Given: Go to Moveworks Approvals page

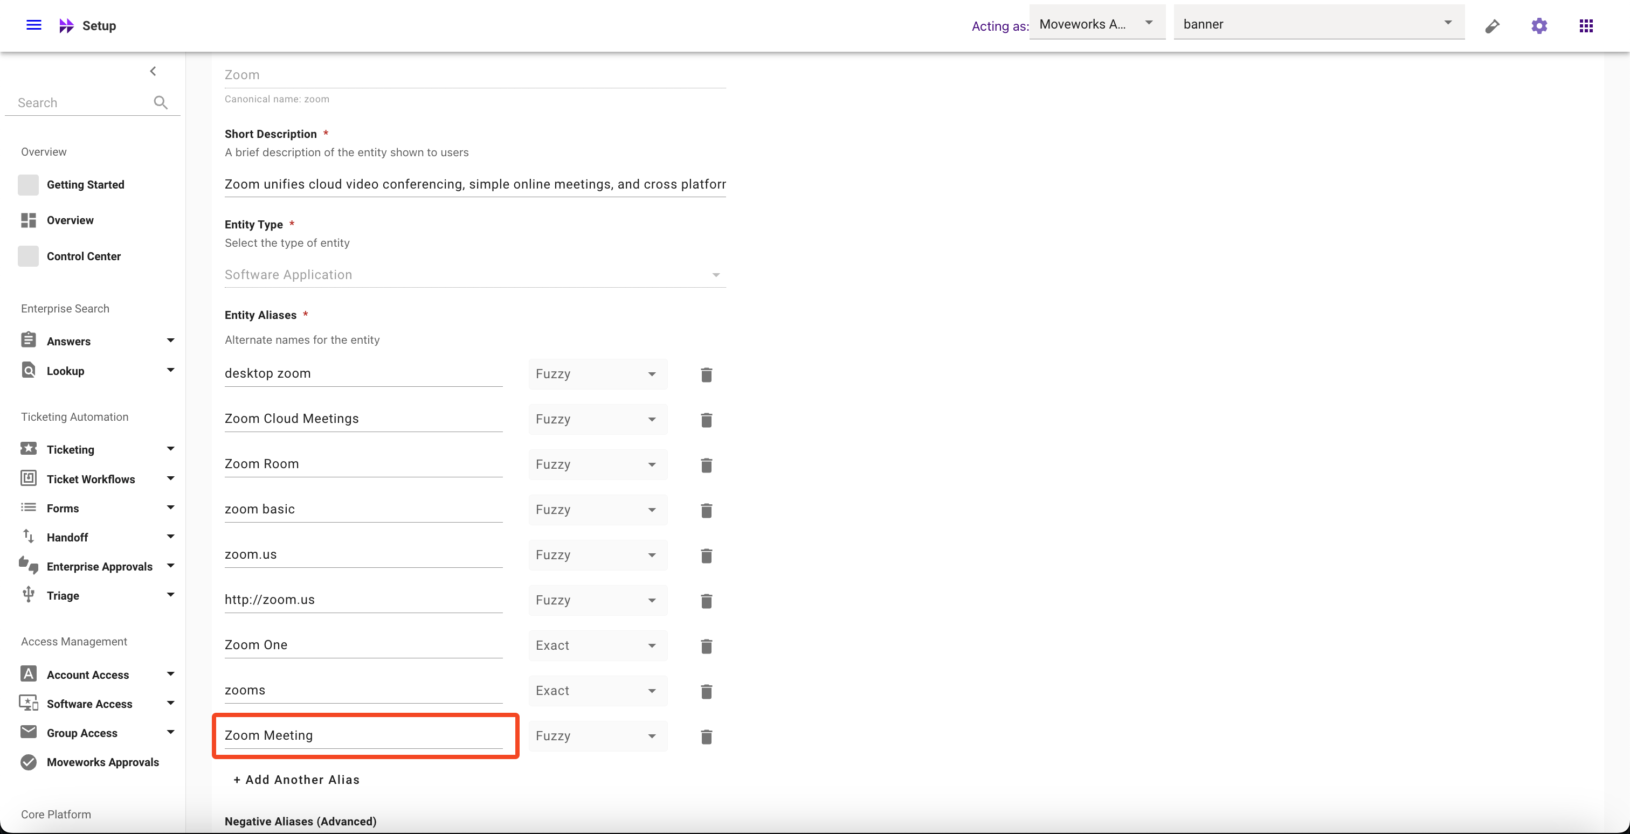Looking at the screenshot, I should pyautogui.click(x=102, y=762).
